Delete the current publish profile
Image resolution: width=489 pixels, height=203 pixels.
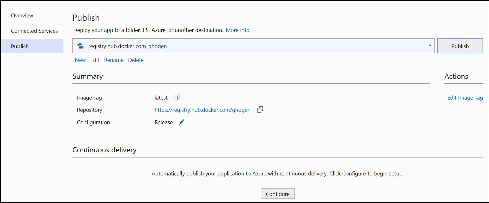[136, 60]
